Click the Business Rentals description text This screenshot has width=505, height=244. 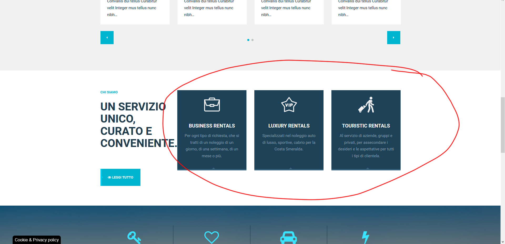point(212,146)
